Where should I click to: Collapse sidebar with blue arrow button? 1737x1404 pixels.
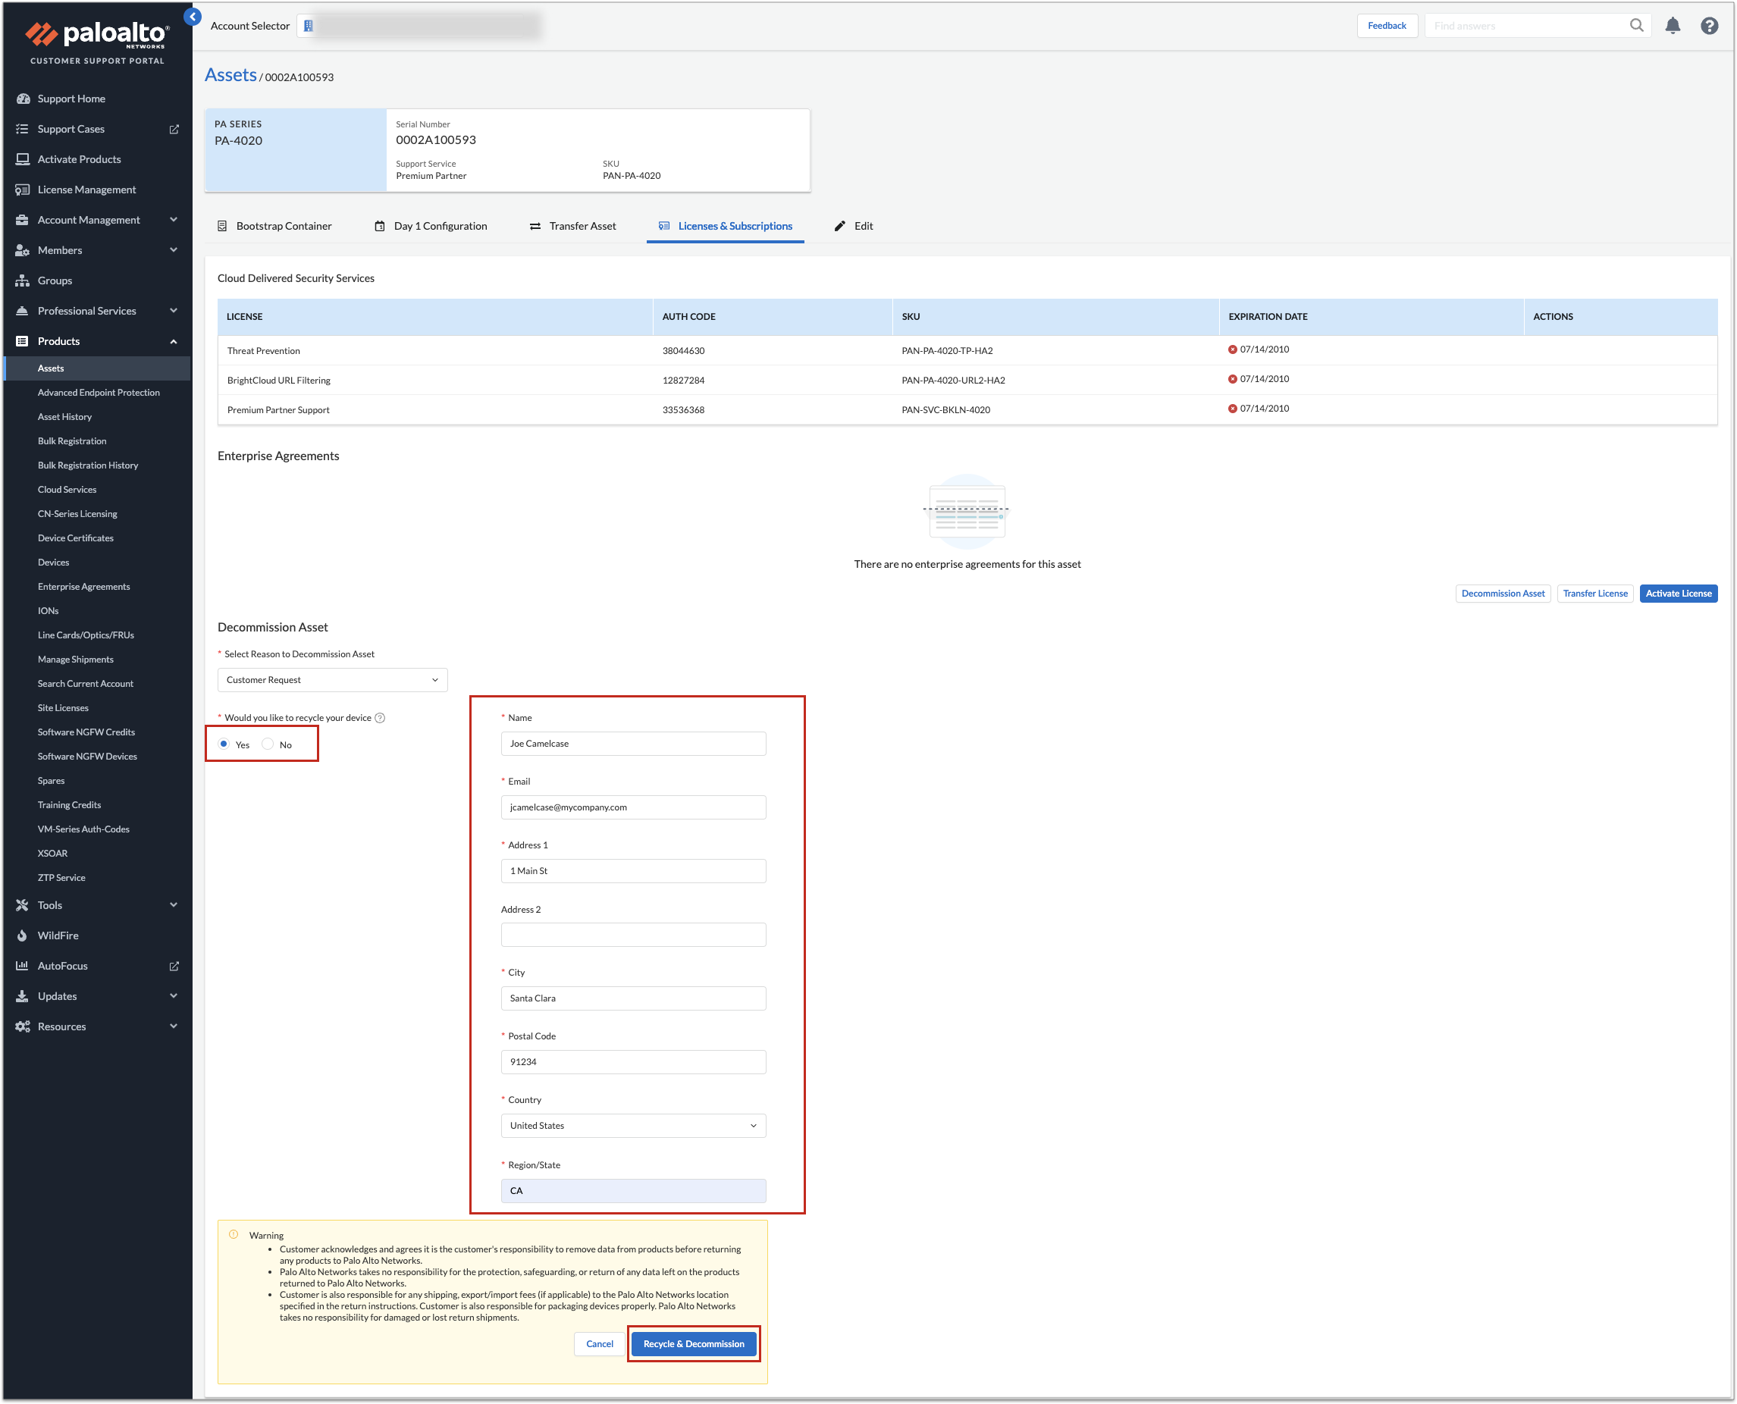tap(193, 16)
